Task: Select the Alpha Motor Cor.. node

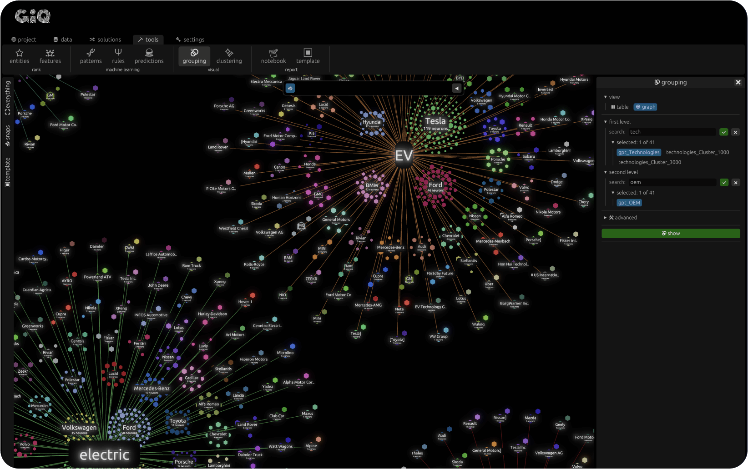Action: (298, 382)
